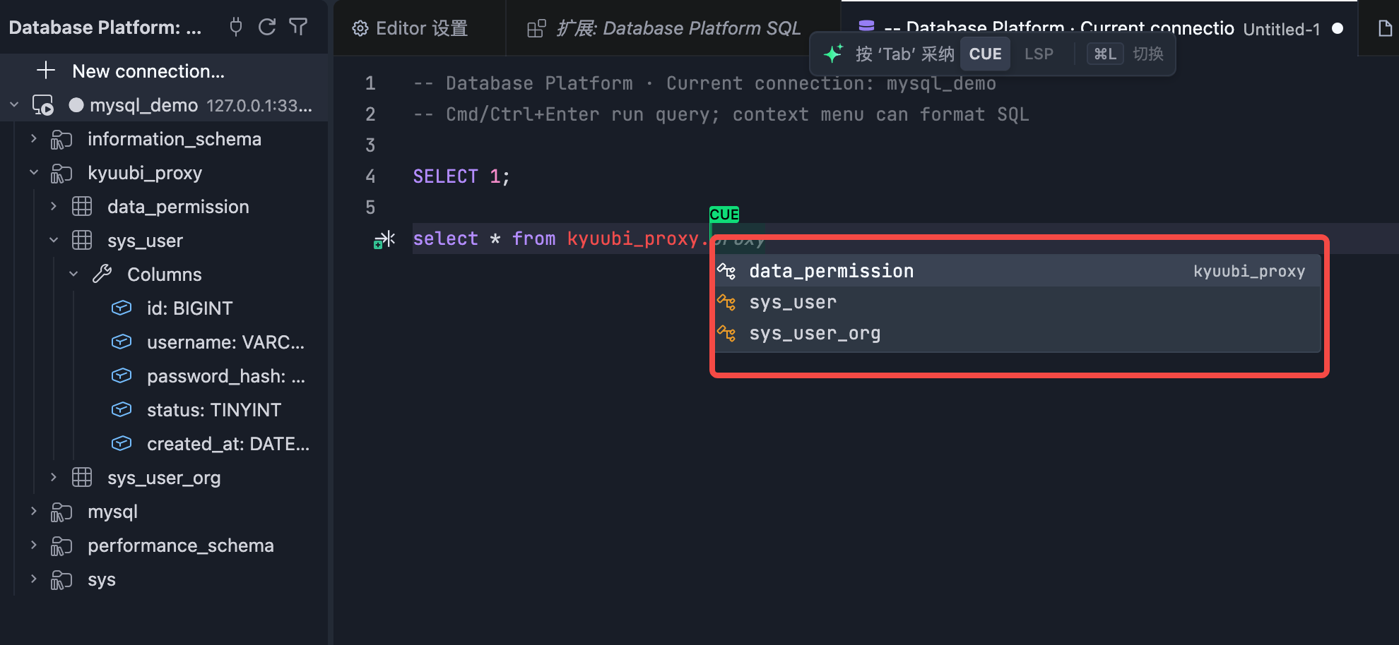
Task: Click the data_permission table grid icon
Action: pos(82,207)
